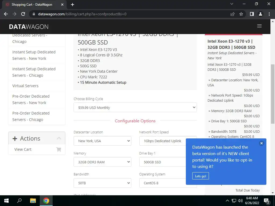Click 'Configurable Options' heading
This screenshot has height=206, width=275.
pyautogui.click(x=135, y=121)
